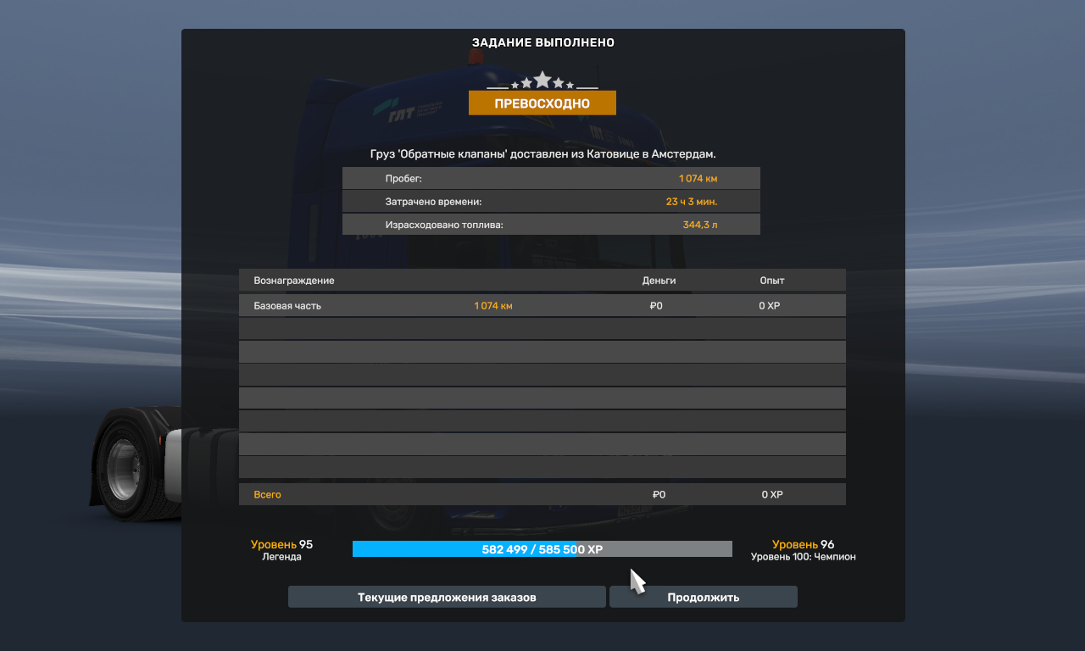Click the Продолжить button
The image size is (1085, 651).
[703, 597]
